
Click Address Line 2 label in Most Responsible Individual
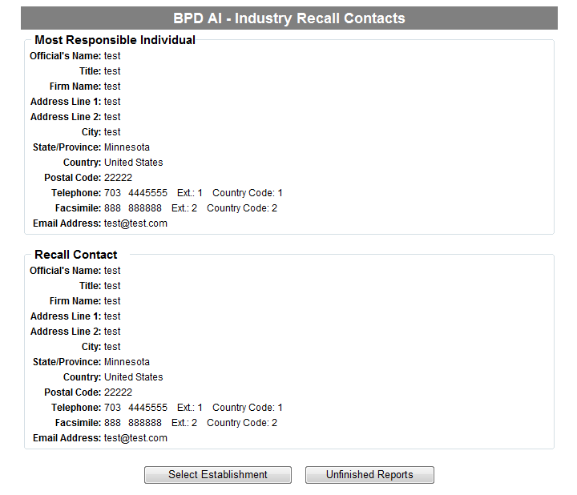[66, 117]
